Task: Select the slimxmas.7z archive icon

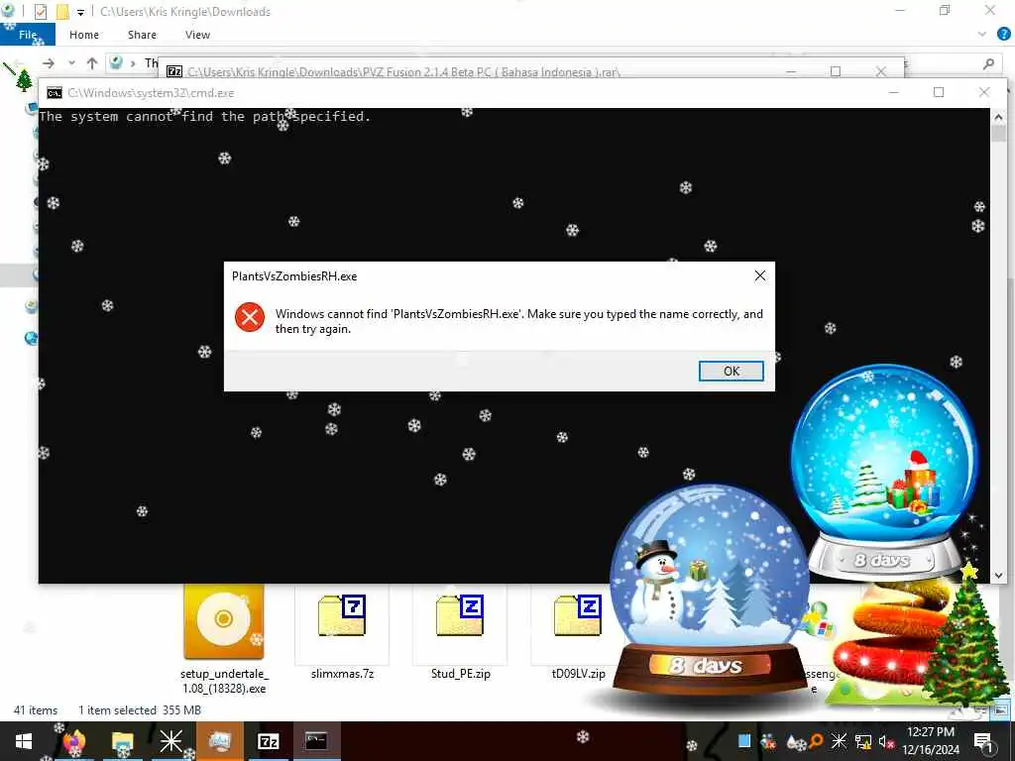Action: [342, 615]
